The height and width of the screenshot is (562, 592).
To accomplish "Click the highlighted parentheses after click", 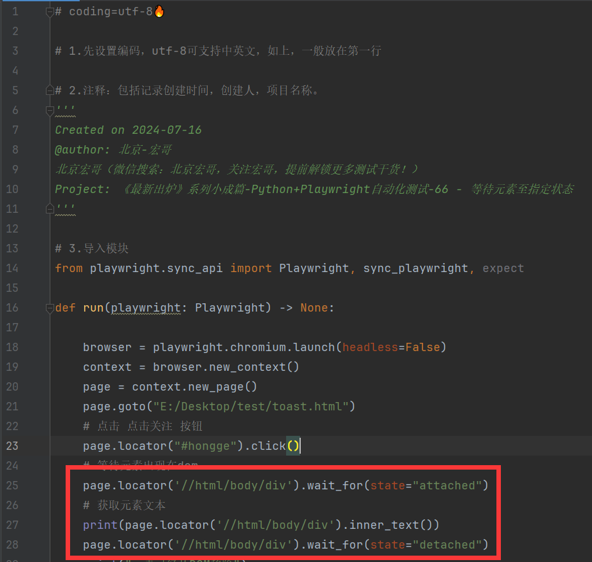I will (x=293, y=446).
